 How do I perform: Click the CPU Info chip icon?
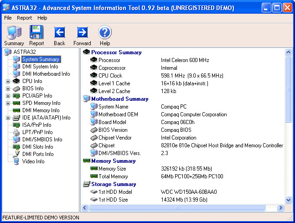16,81
